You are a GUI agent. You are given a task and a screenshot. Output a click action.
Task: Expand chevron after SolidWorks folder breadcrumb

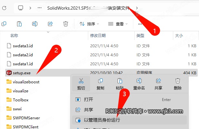(137, 8)
